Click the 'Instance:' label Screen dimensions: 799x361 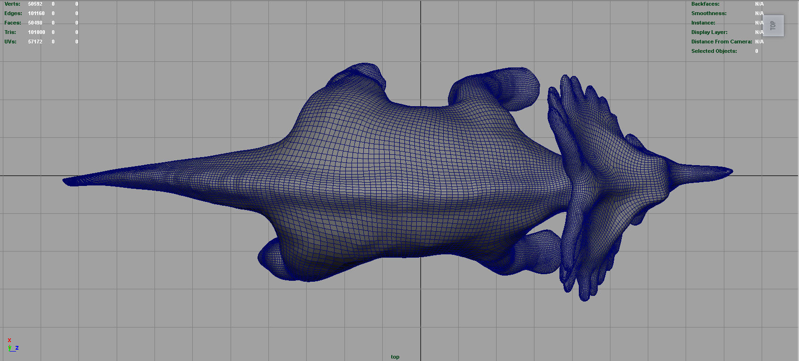[x=703, y=23]
